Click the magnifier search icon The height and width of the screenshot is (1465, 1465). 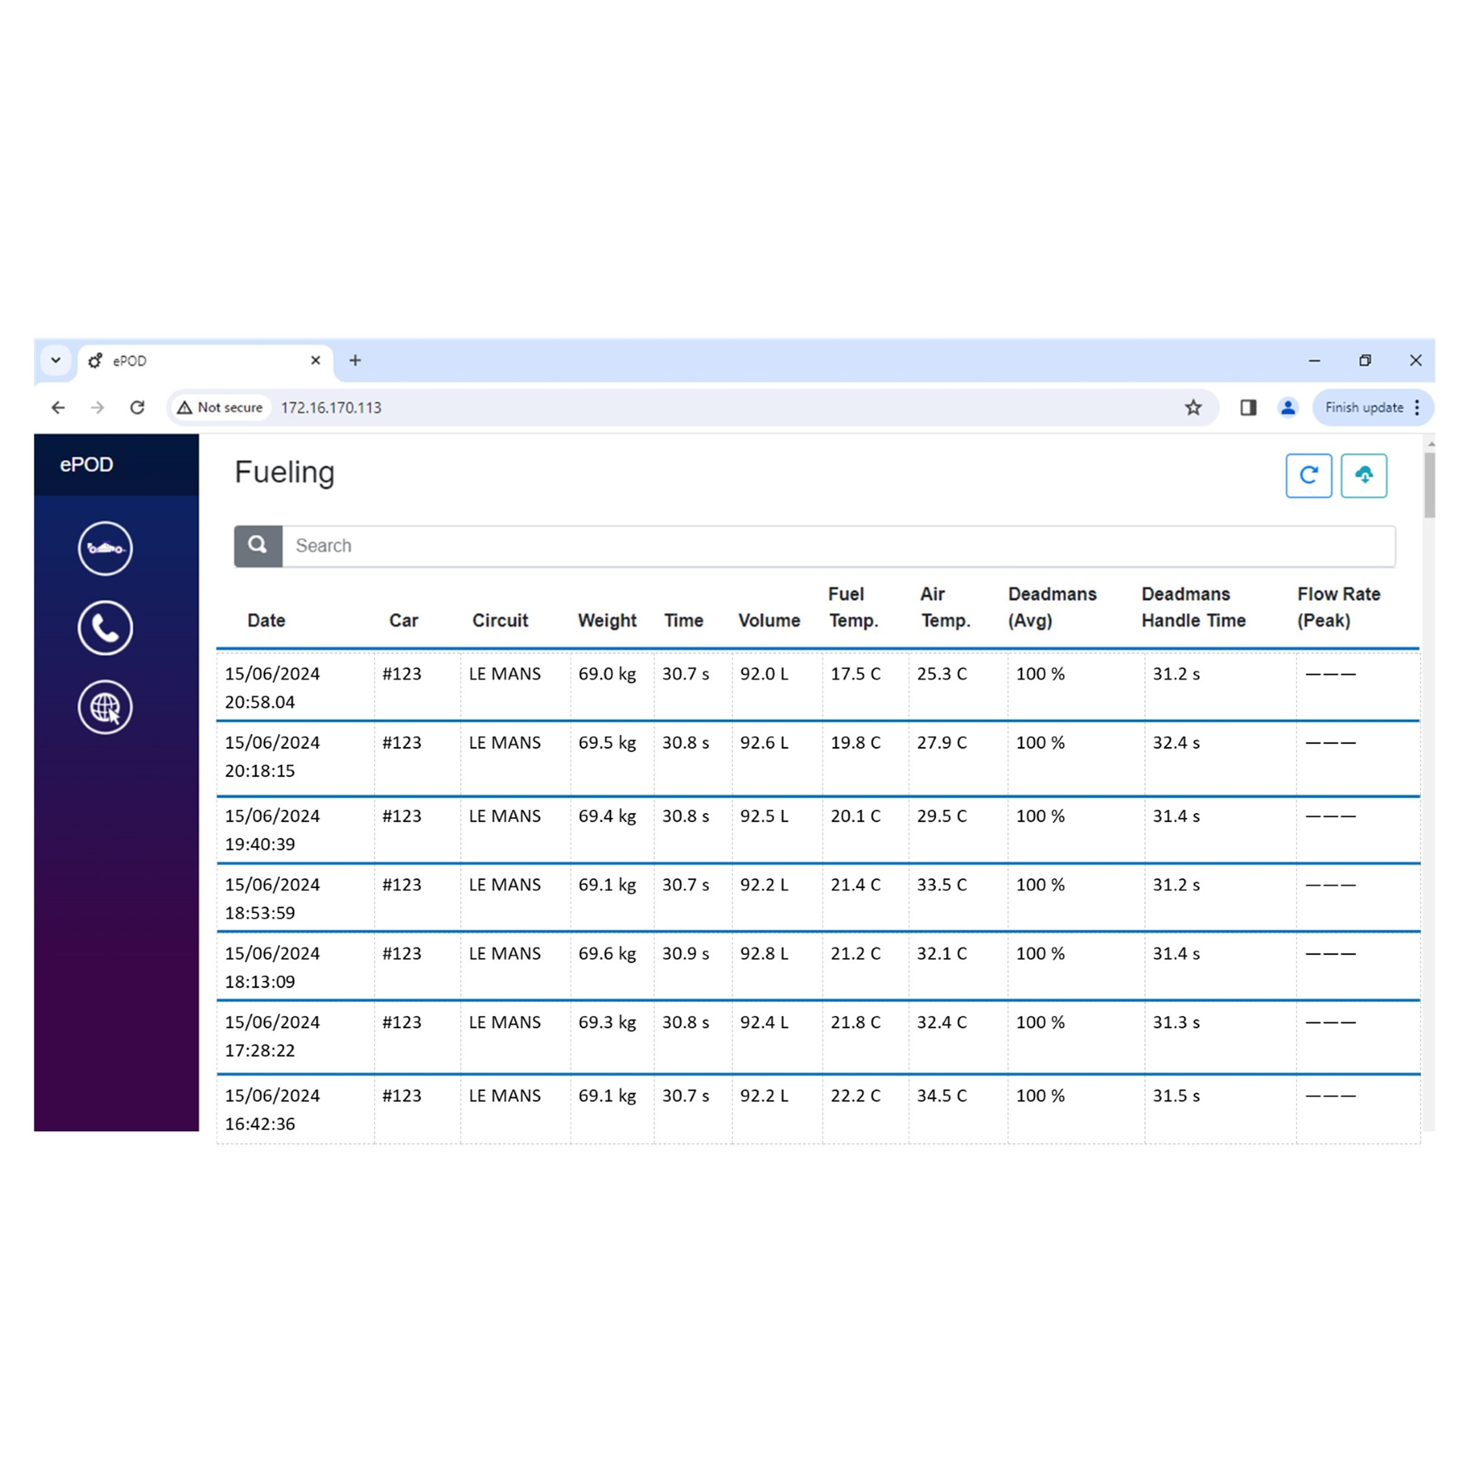click(258, 545)
